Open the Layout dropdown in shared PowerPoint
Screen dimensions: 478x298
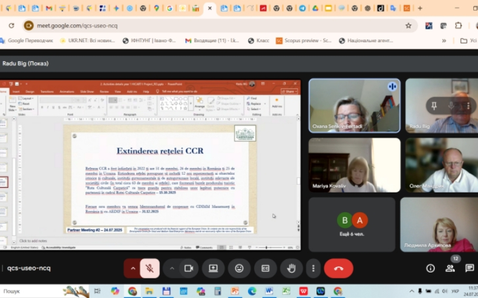pos(26,98)
